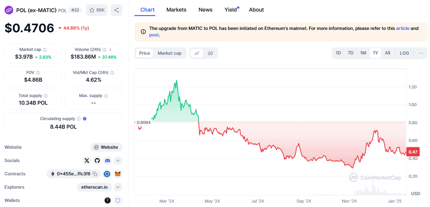Show the Market cap info tooltip icon
Screen dimensions: 430x207
point(45,50)
